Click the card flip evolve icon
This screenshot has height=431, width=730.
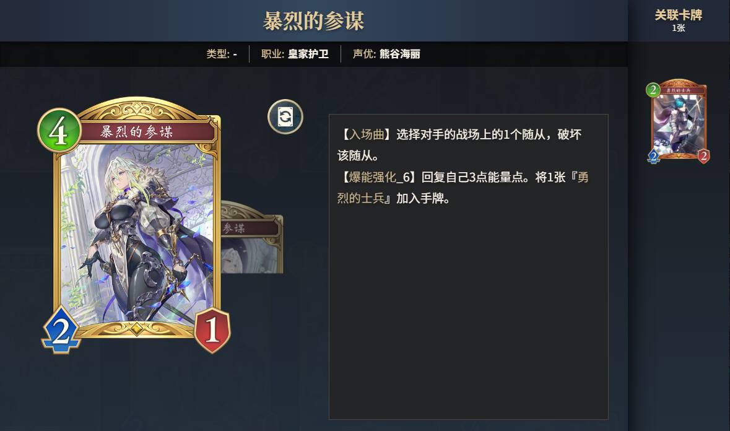[285, 117]
